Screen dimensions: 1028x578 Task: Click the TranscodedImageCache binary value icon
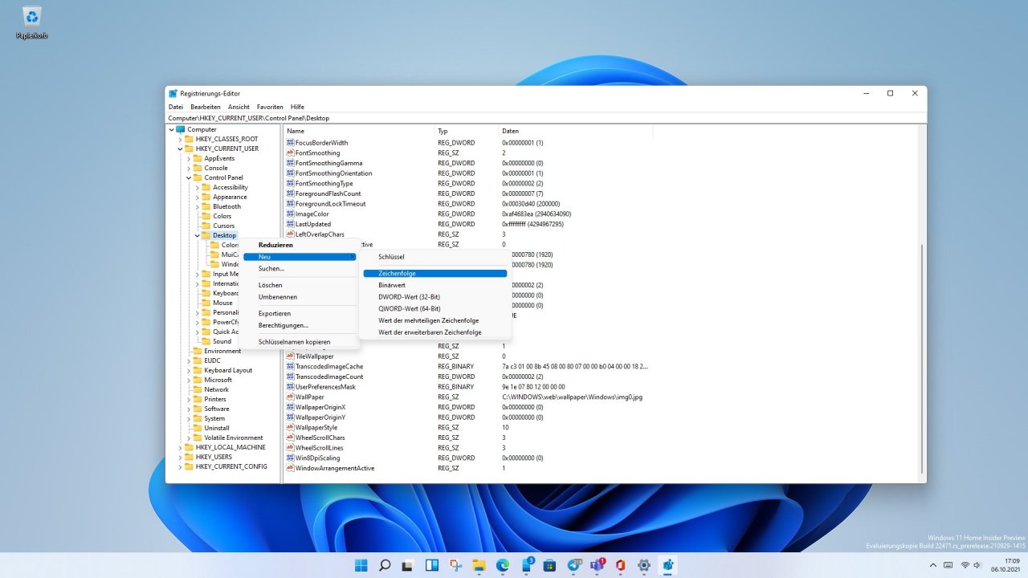click(x=290, y=367)
